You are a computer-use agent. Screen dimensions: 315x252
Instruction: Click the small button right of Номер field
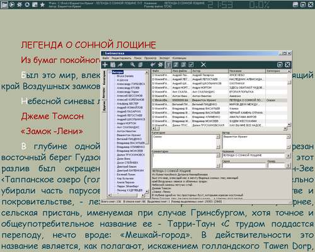(x=288, y=165)
